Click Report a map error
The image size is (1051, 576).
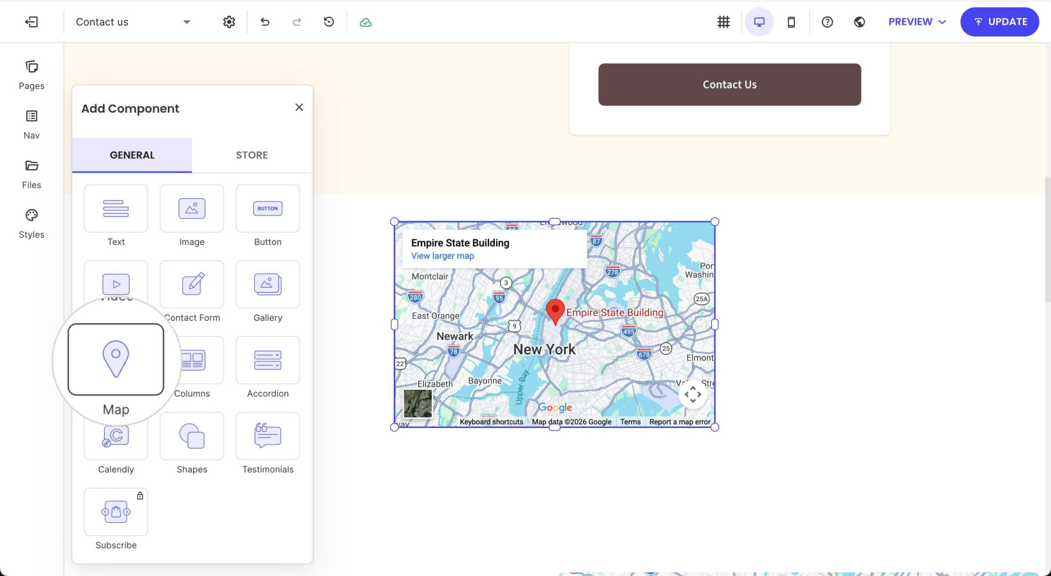pos(680,422)
